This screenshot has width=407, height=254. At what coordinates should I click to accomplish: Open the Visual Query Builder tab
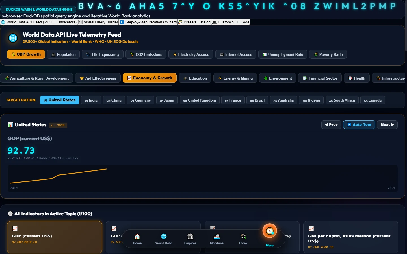coord(98,22)
